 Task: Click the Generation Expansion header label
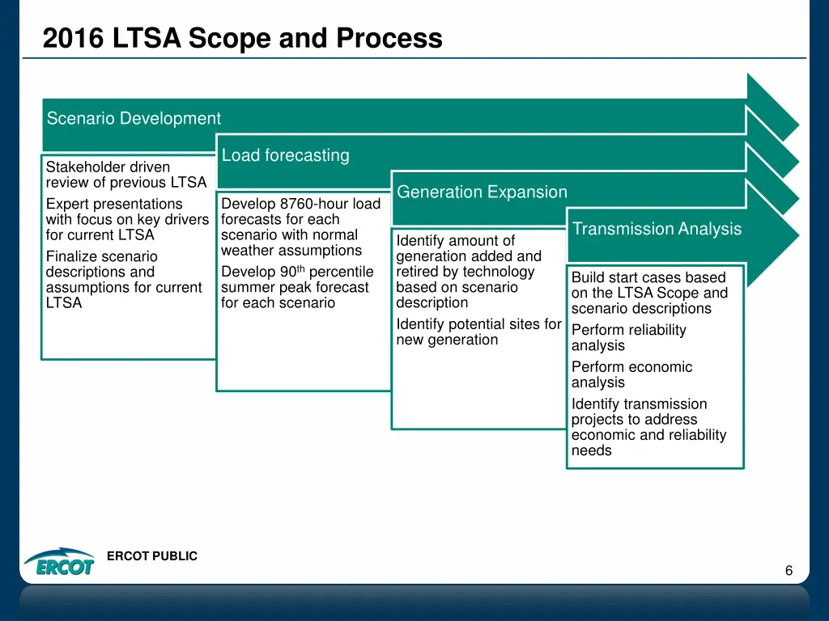482,192
